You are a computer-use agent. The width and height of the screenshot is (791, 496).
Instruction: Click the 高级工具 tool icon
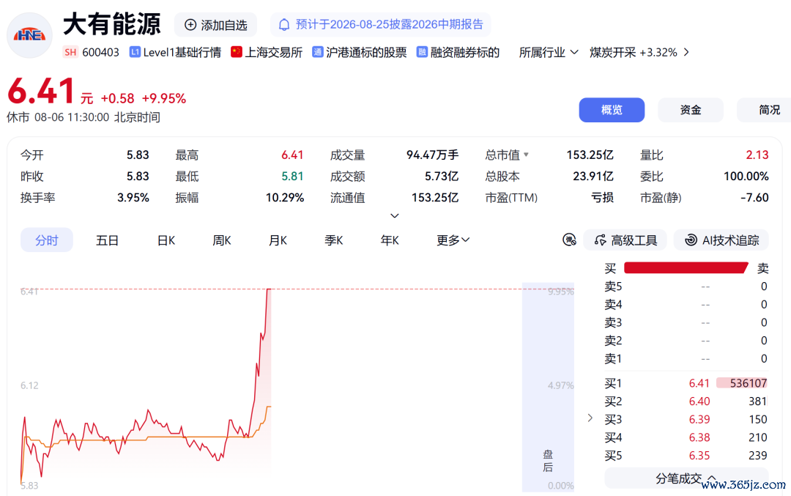point(601,240)
